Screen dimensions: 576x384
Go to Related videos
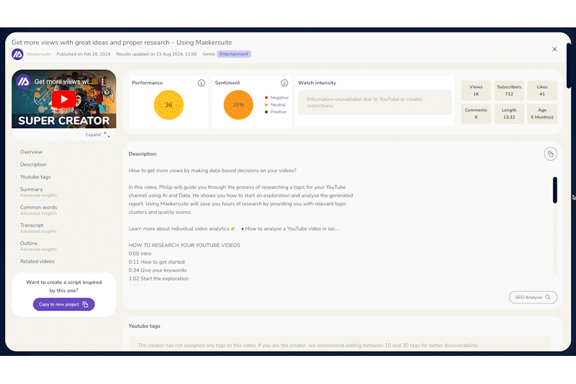(37, 262)
